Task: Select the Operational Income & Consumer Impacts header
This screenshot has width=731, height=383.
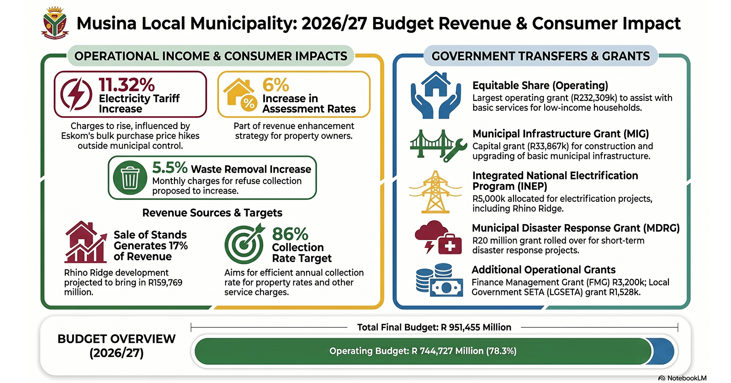Action: pyautogui.click(x=211, y=56)
